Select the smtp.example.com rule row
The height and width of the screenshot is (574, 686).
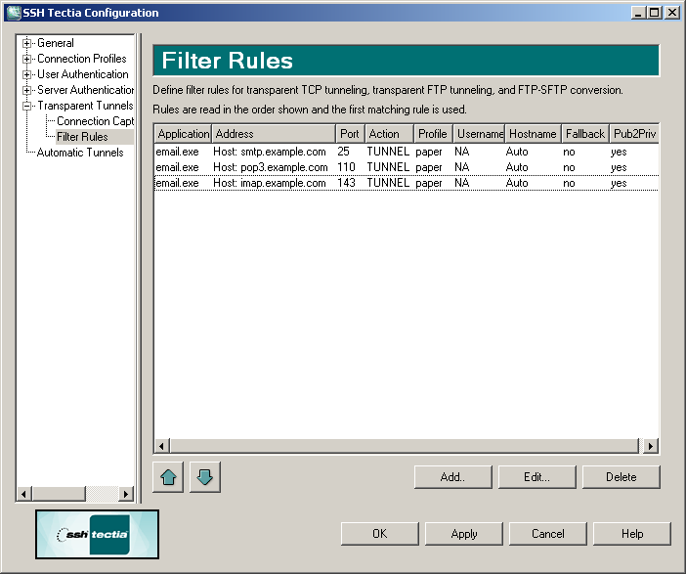point(406,152)
